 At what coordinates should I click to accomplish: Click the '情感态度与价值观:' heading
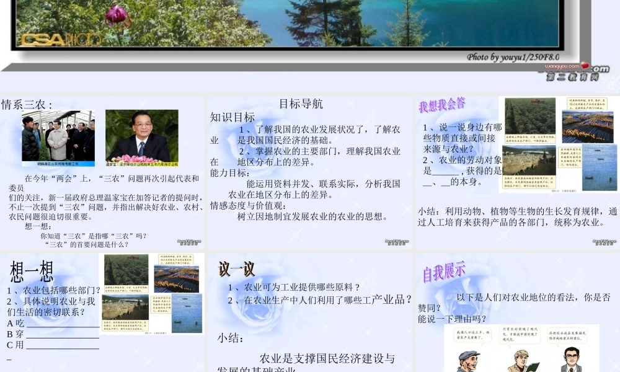tap(248, 206)
